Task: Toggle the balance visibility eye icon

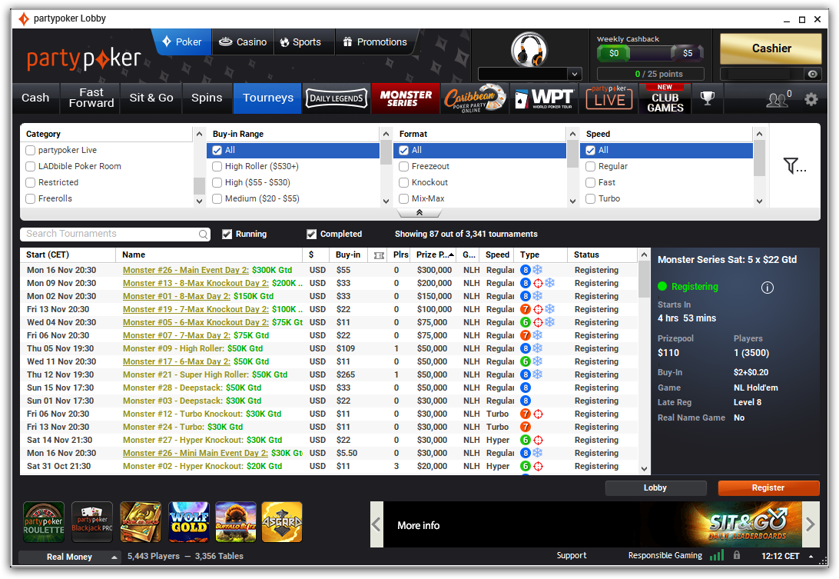Action: tap(812, 74)
